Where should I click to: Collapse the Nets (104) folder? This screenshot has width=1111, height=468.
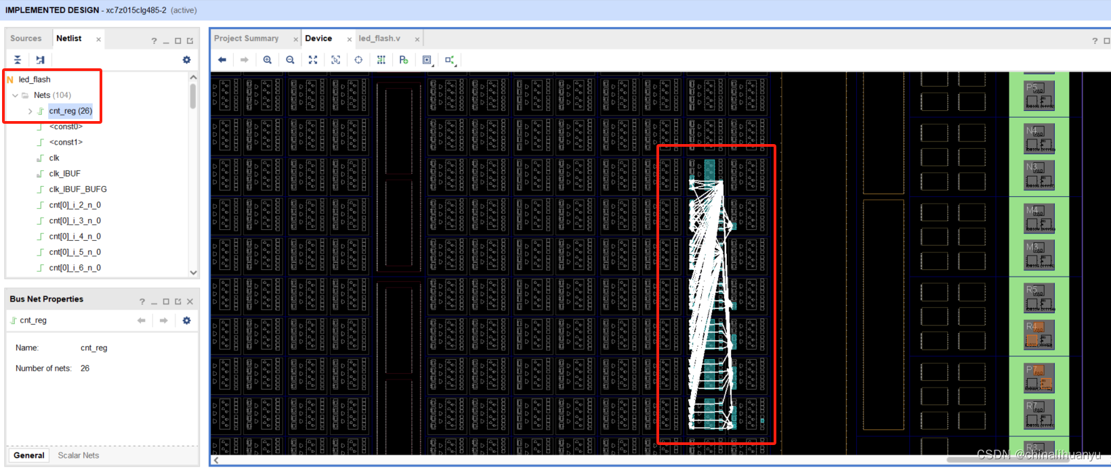coord(15,95)
